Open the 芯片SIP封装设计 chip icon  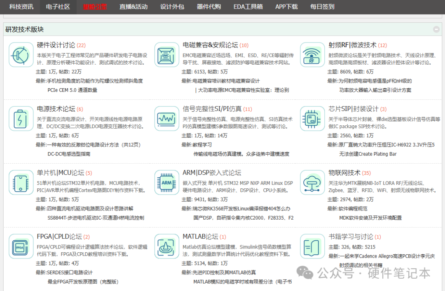(x=312, y=119)
